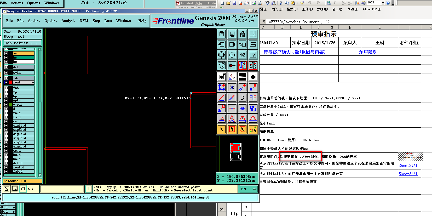Open the Excel Adobe PDF menu

click(x=372, y=9)
